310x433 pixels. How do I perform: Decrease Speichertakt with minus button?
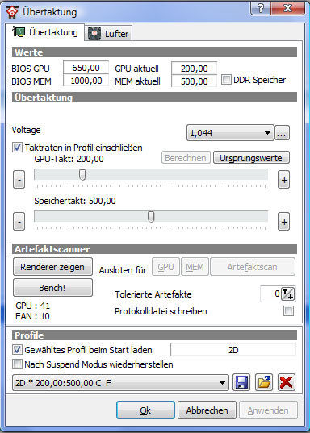pyautogui.click(x=19, y=222)
